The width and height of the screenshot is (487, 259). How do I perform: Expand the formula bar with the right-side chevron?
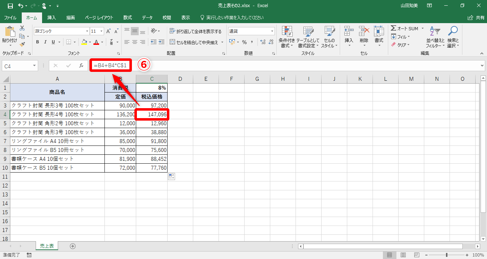coord(483,65)
